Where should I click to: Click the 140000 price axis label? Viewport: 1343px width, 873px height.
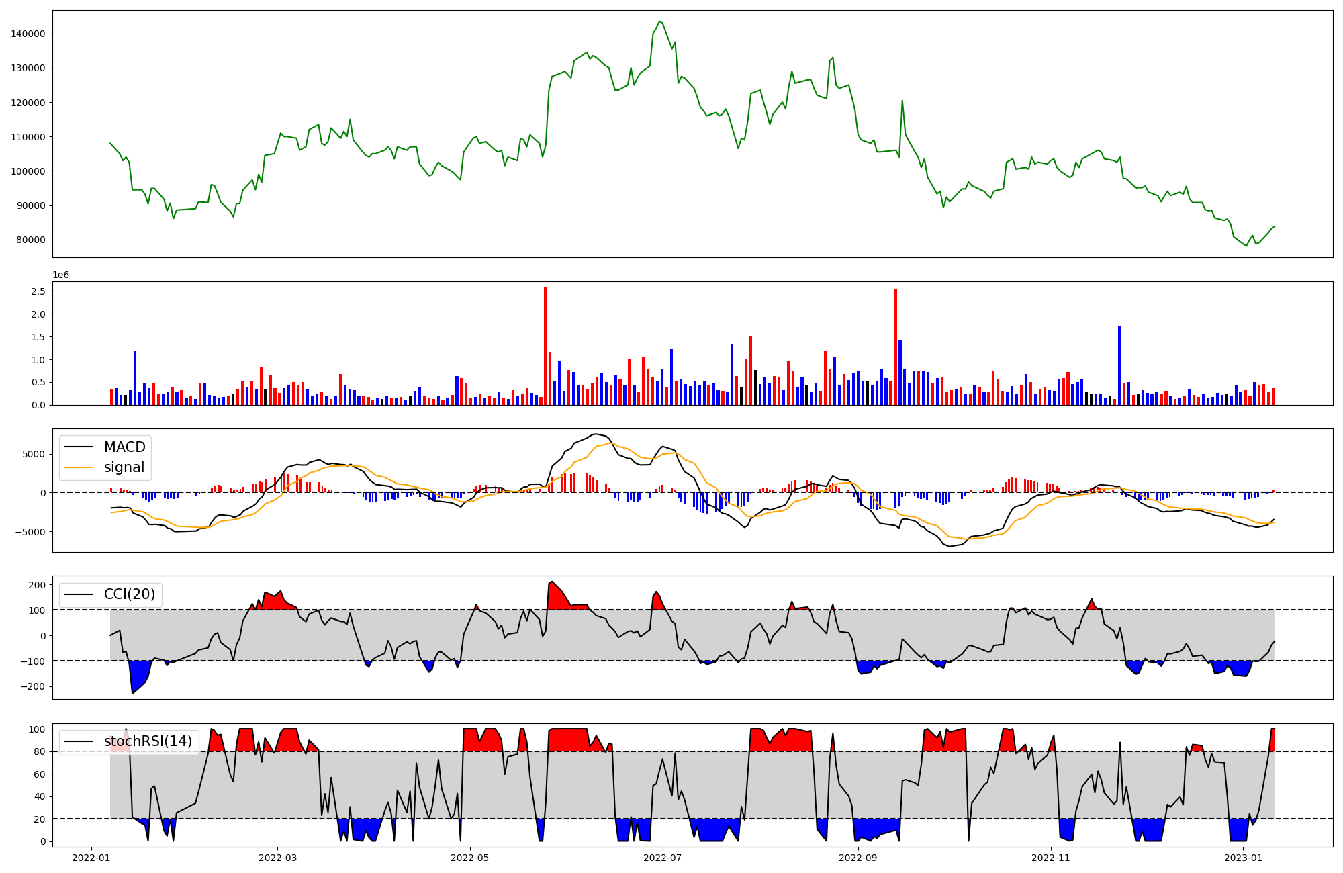tap(28, 34)
